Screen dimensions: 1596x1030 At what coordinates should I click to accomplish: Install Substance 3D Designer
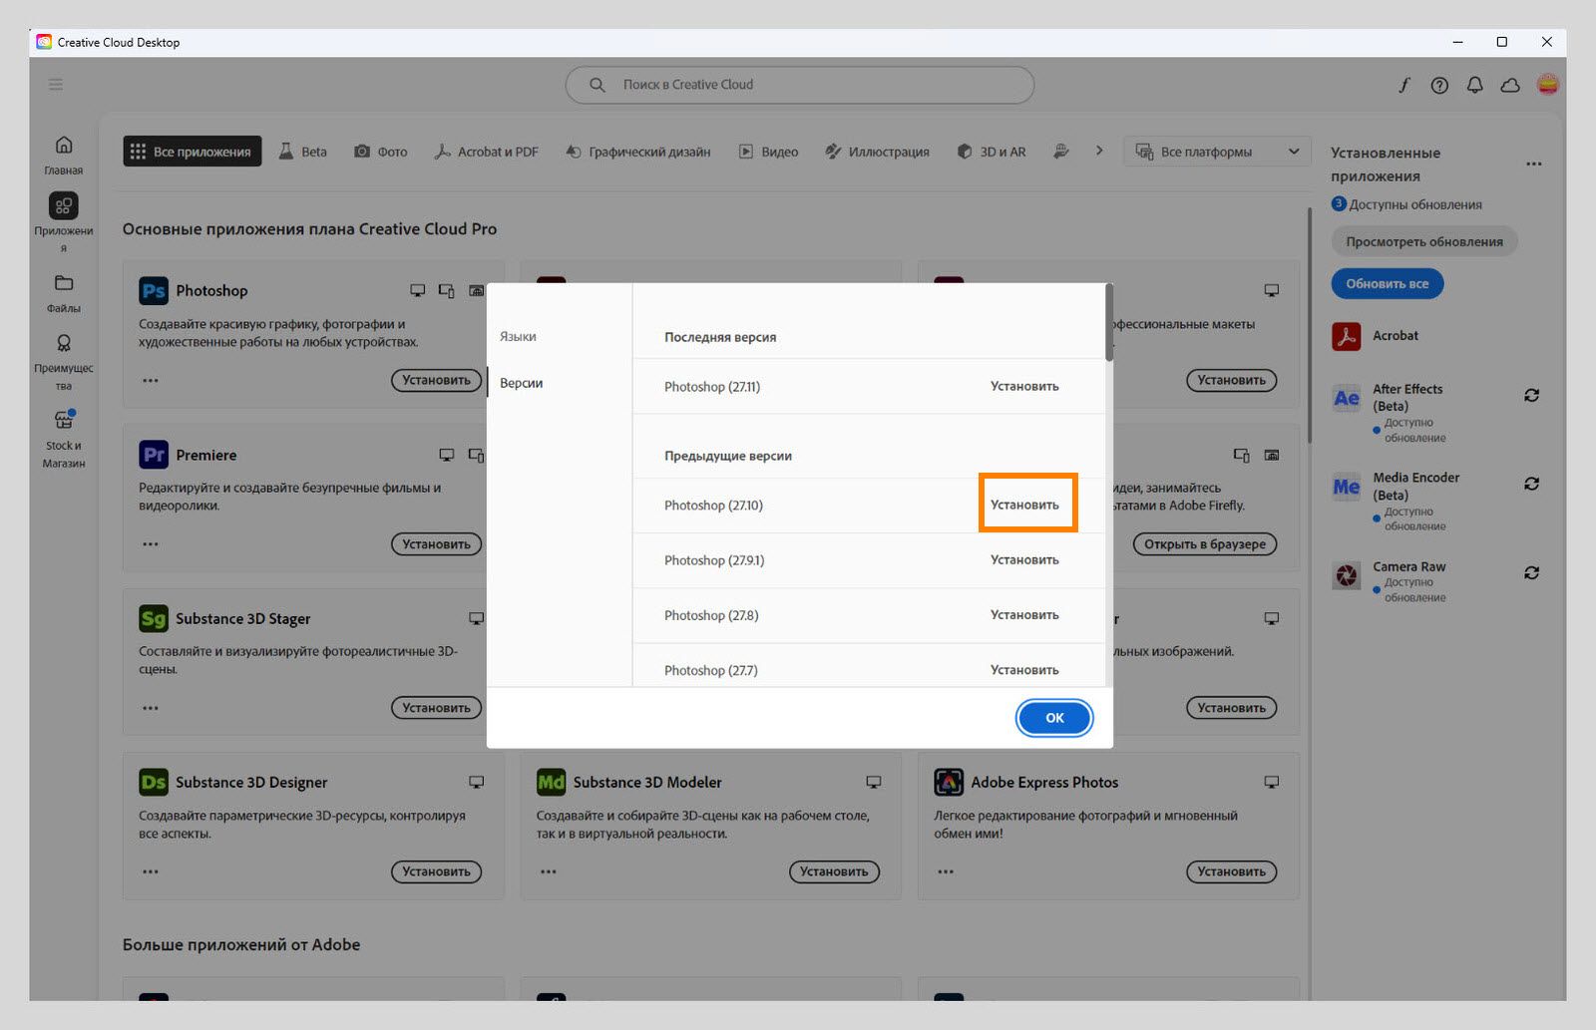click(436, 871)
